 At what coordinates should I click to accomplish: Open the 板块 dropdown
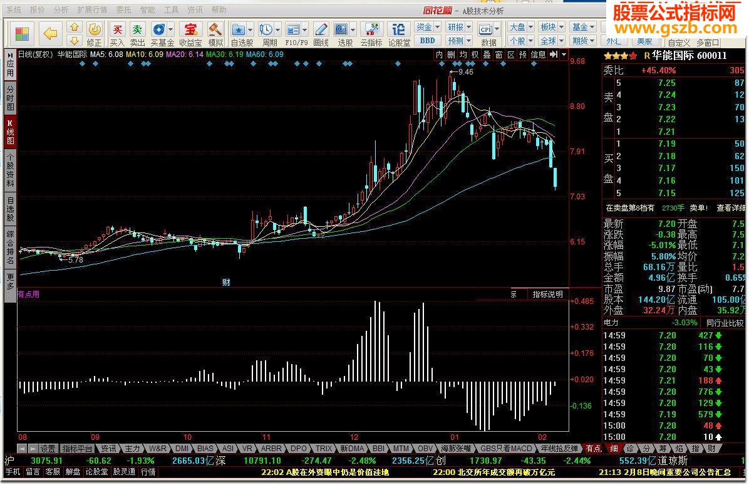(552, 27)
